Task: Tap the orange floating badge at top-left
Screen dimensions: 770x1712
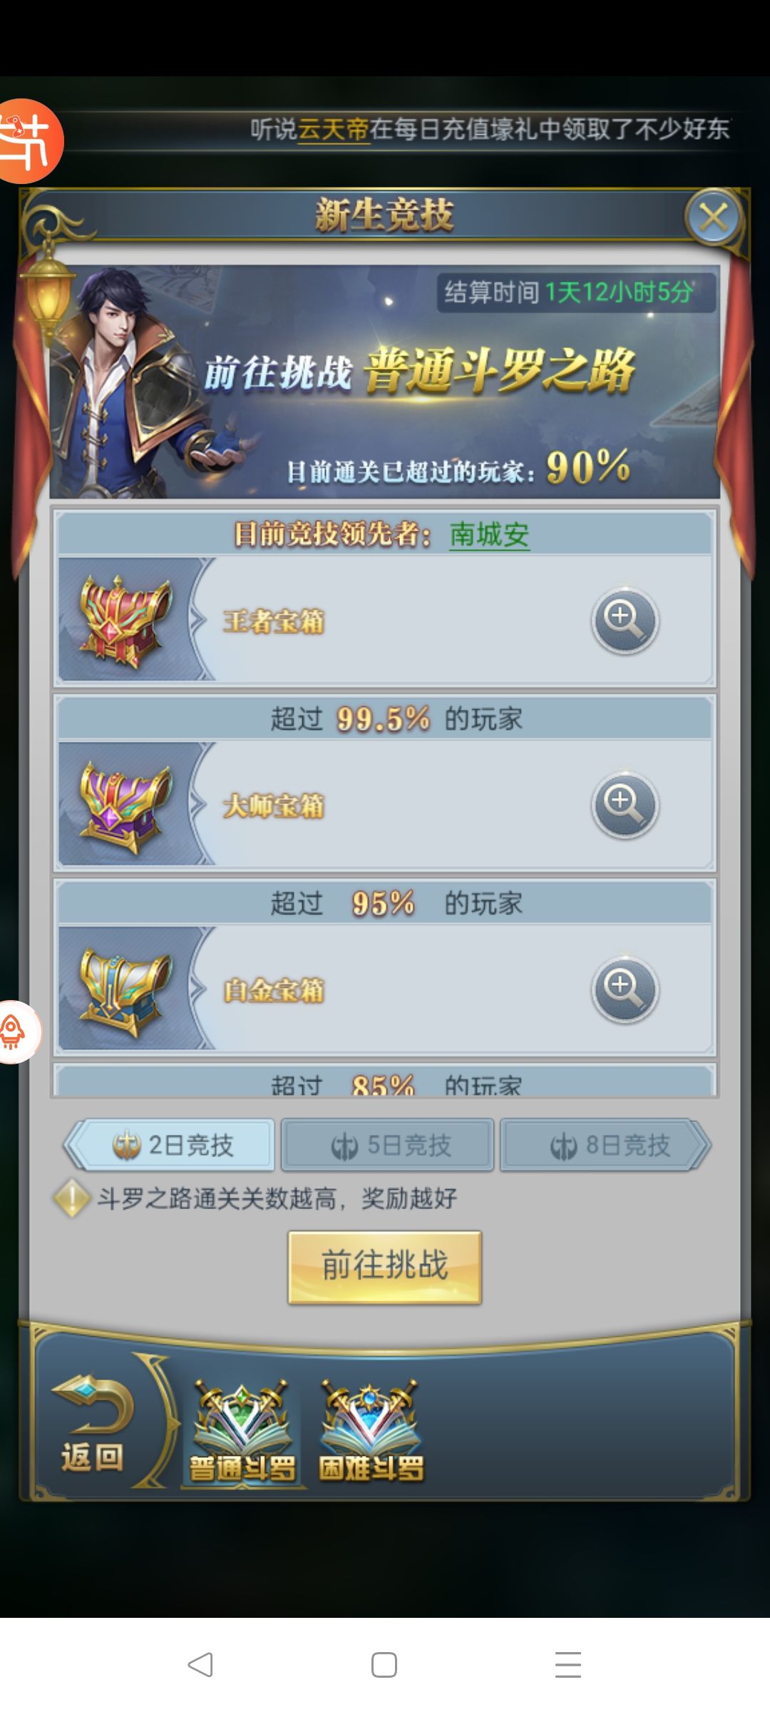Action: click(30, 141)
